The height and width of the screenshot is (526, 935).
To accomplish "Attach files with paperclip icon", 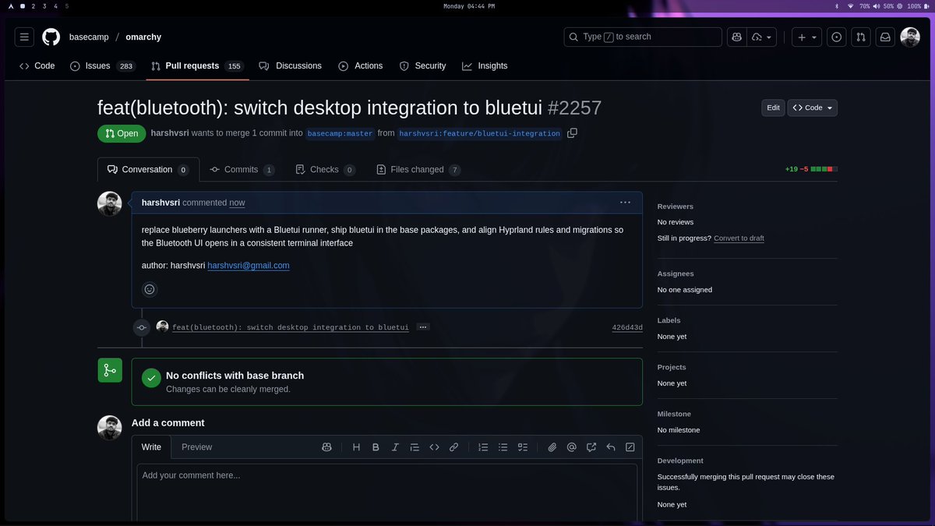I will (552, 447).
